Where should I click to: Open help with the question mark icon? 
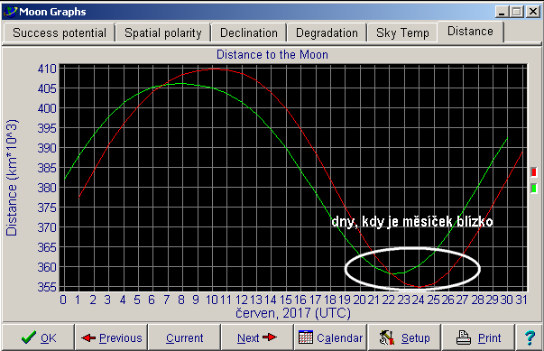coord(530,337)
